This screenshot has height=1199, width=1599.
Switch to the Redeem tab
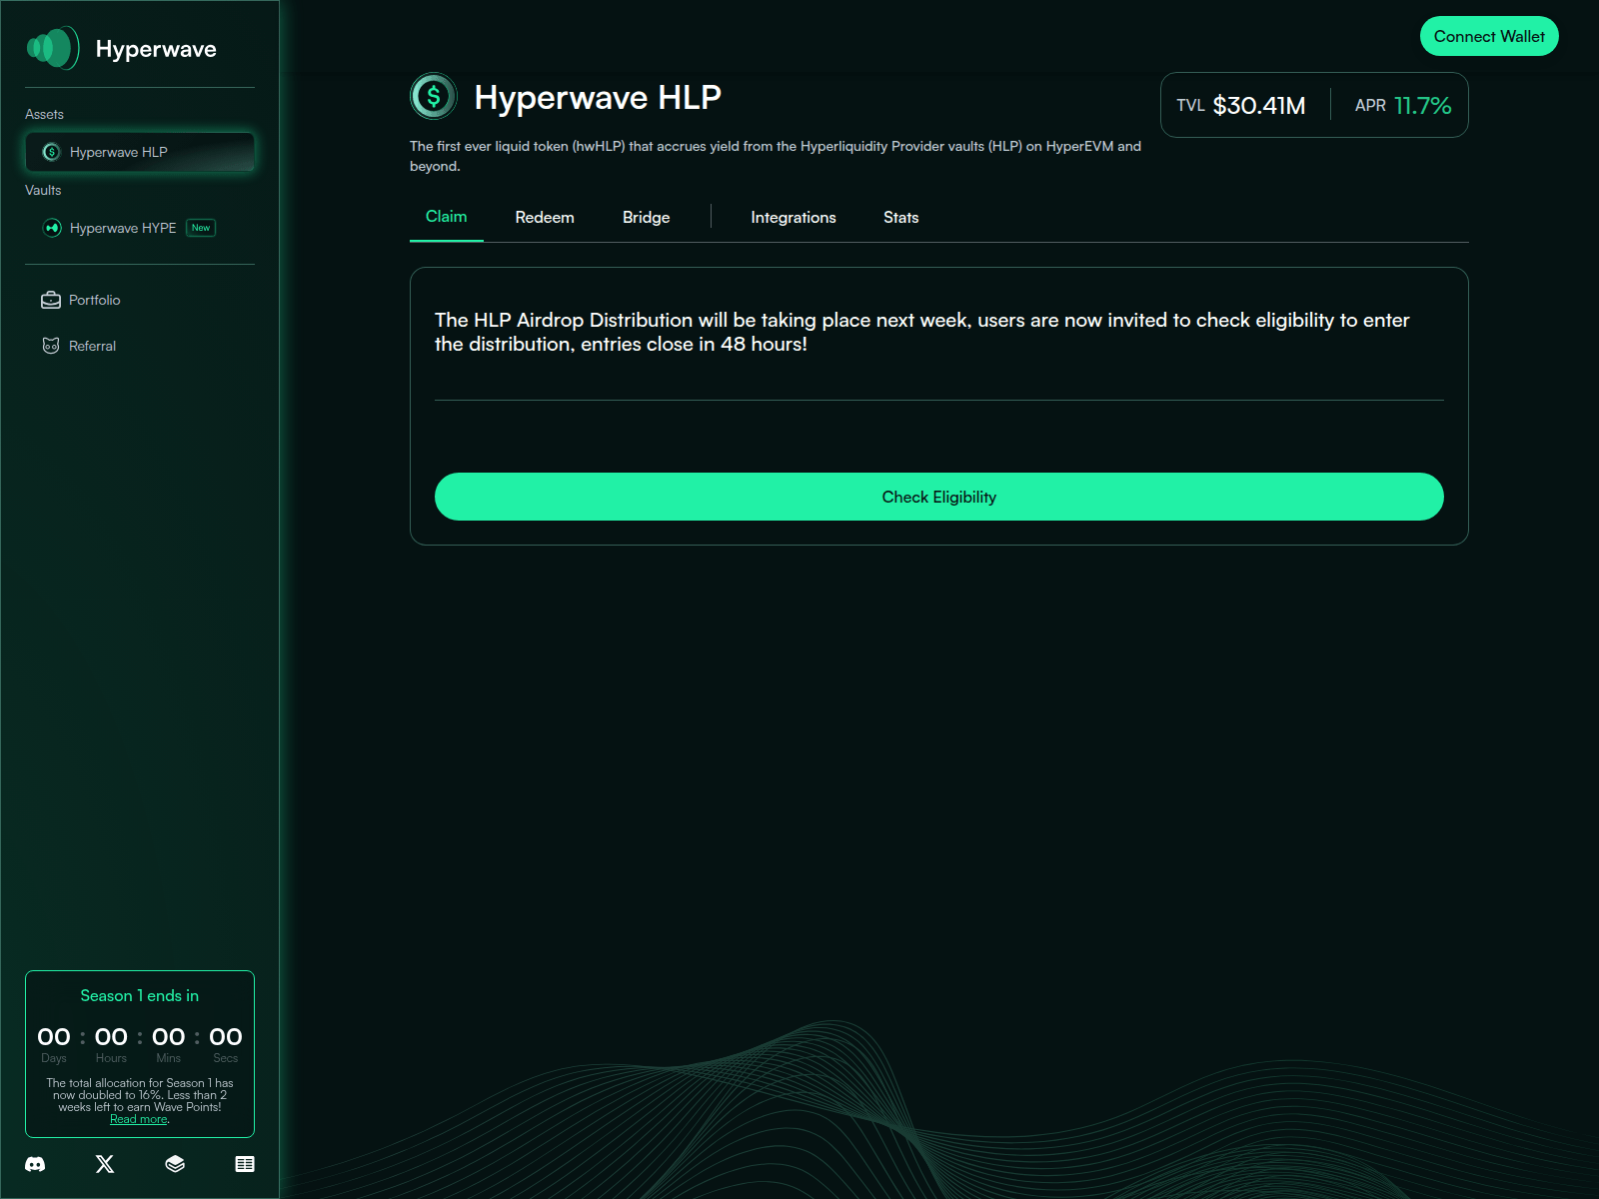[545, 217]
